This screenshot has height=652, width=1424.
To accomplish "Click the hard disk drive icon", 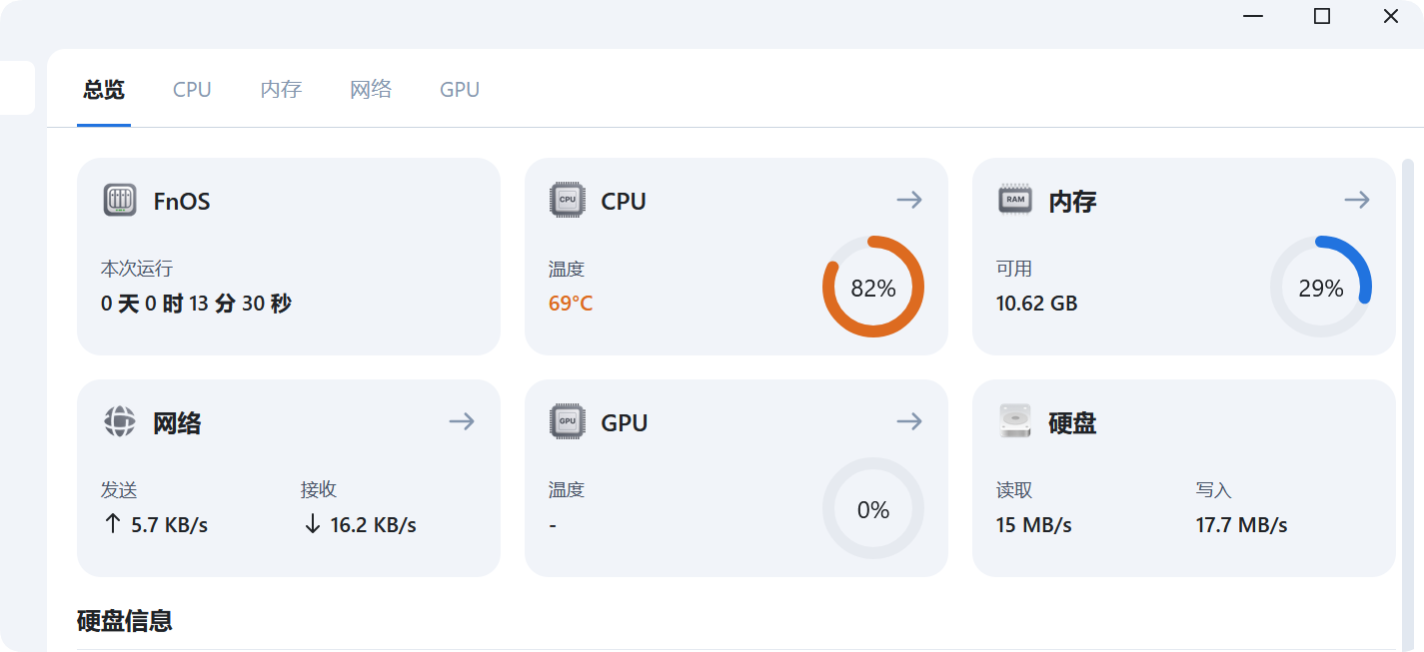I will (x=1015, y=421).
